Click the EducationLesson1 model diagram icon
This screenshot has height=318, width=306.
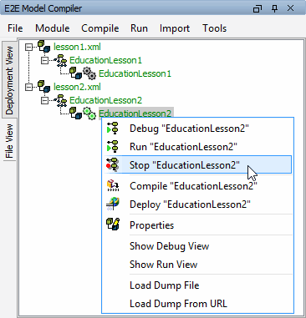click(x=60, y=60)
